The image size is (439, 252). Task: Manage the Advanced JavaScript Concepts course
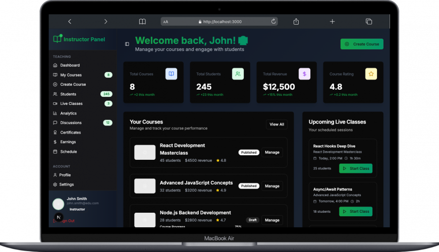[x=272, y=186]
